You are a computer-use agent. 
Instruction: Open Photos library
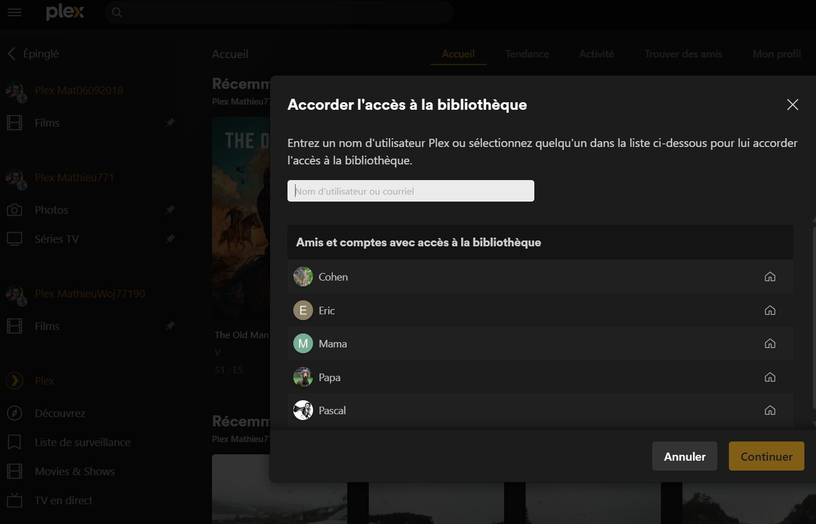(52, 210)
